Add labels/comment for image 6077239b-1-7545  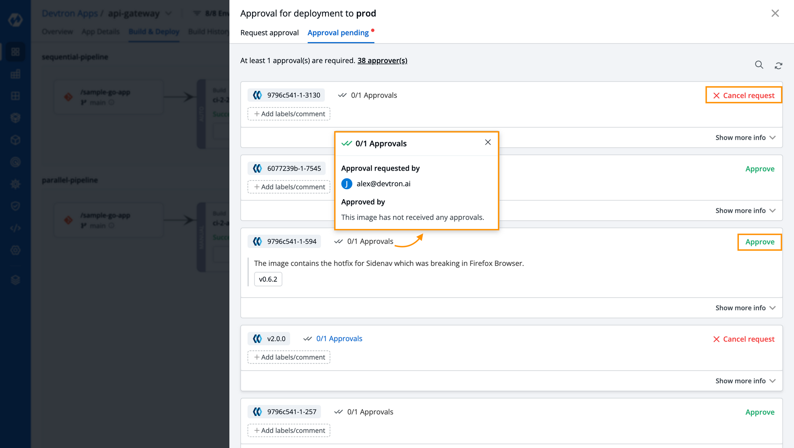pyautogui.click(x=289, y=187)
